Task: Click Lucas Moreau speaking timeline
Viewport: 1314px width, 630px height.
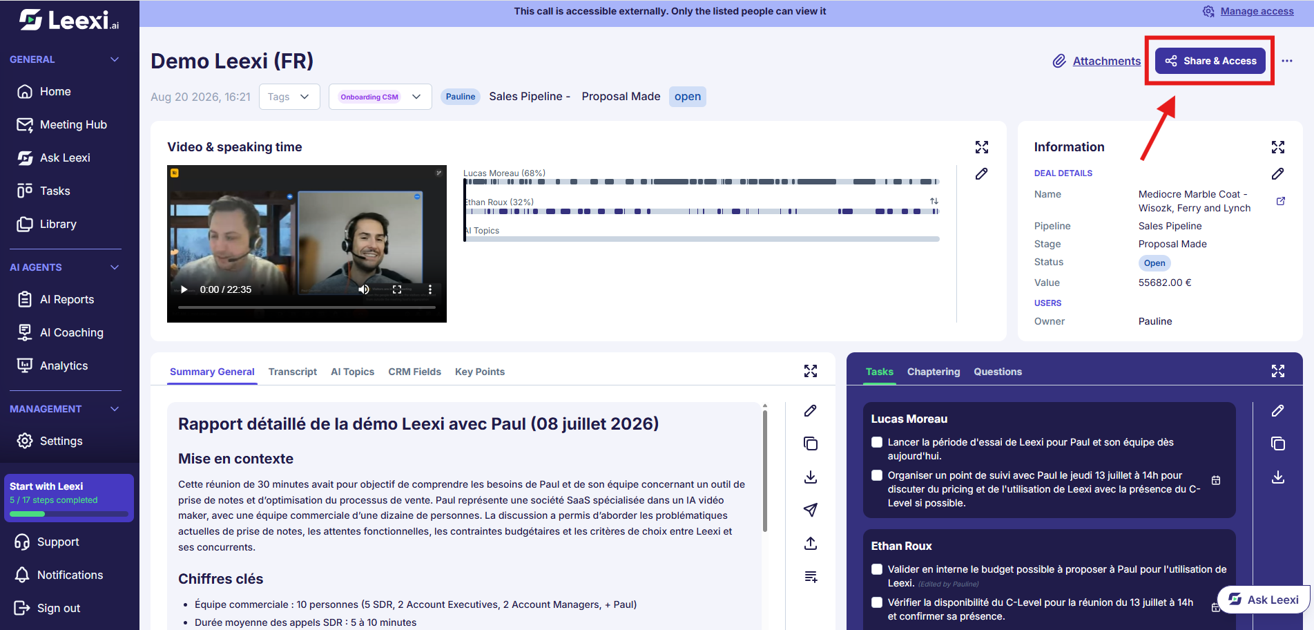Action: 702,182
